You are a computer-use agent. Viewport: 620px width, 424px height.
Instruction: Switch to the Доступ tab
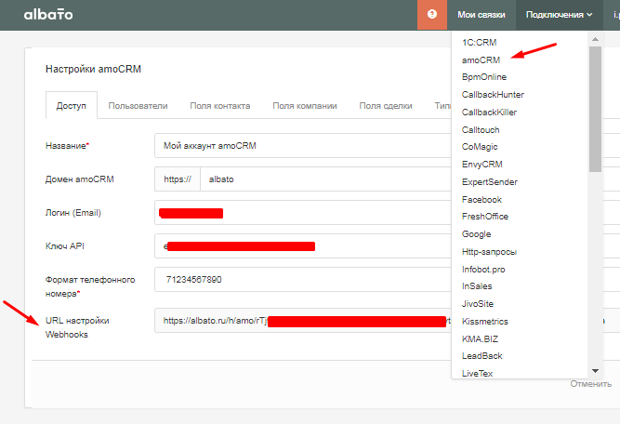click(72, 106)
